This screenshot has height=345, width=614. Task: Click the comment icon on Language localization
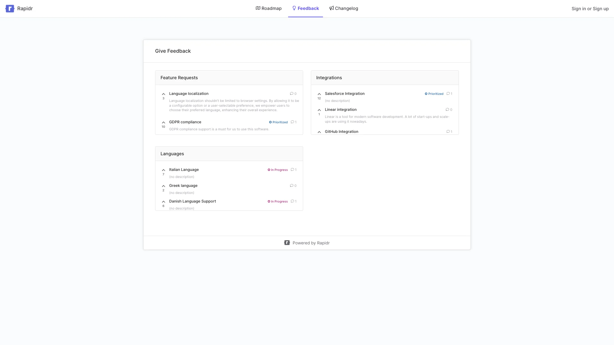point(291,94)
